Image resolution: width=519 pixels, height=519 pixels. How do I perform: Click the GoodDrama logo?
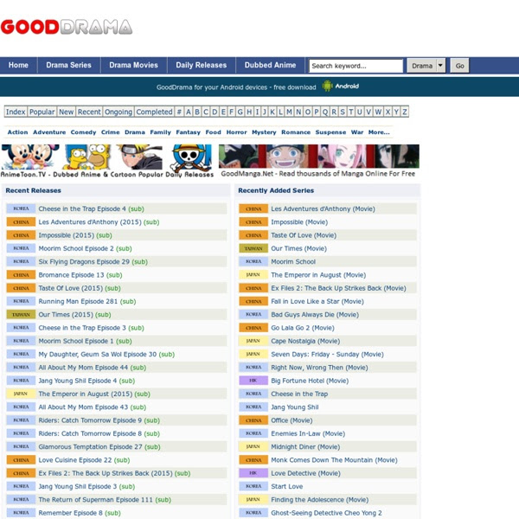(67, 27)
